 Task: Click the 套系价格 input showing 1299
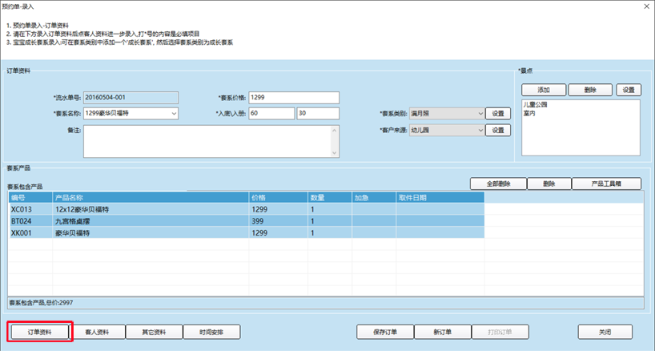click(x=294, y=97)
